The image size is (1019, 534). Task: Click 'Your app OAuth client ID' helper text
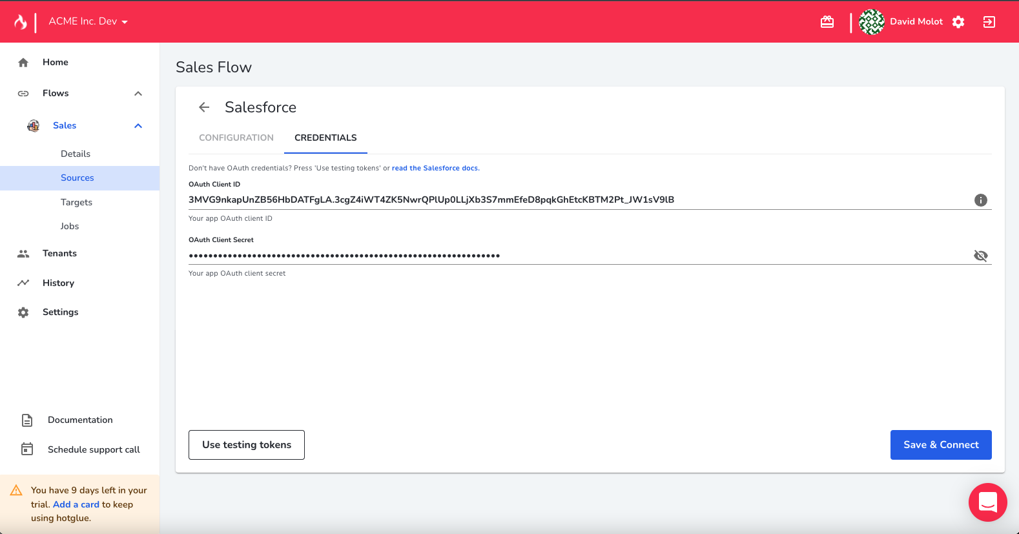pos(231,218)
